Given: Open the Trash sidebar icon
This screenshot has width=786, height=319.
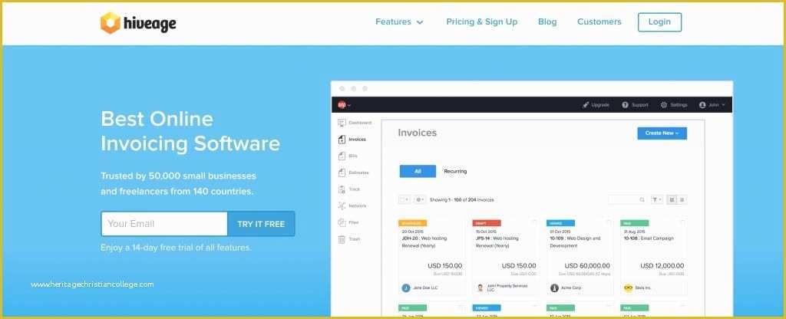Looking at the screenshot, I should [342, 239].
